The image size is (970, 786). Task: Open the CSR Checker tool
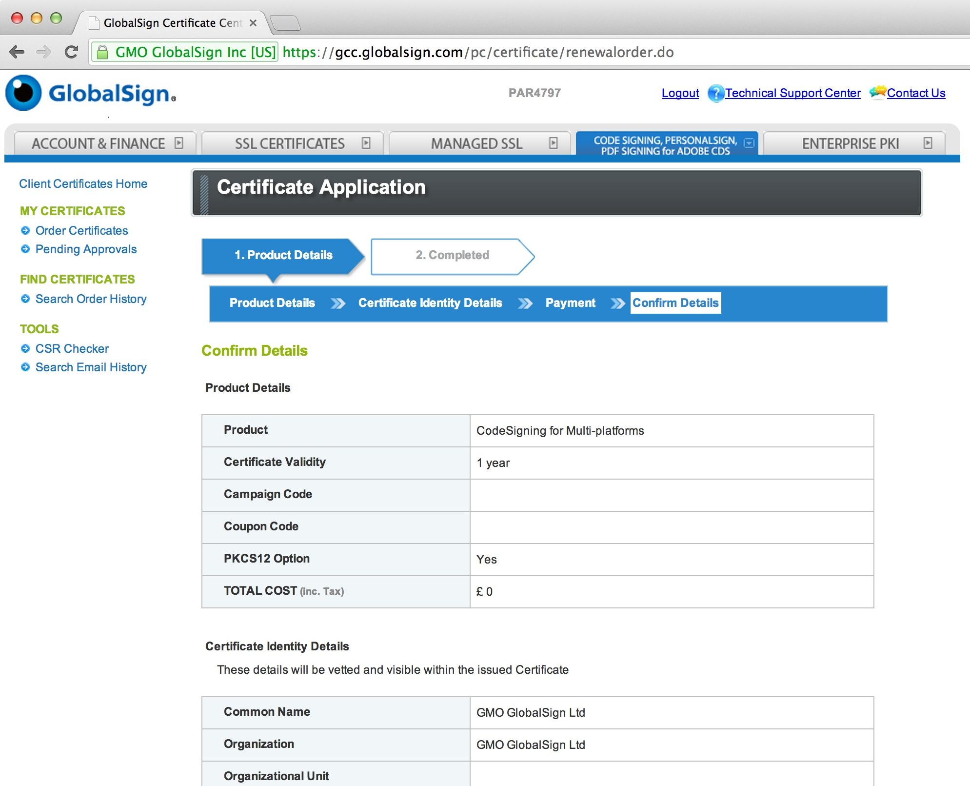click(x=72, y=349)
